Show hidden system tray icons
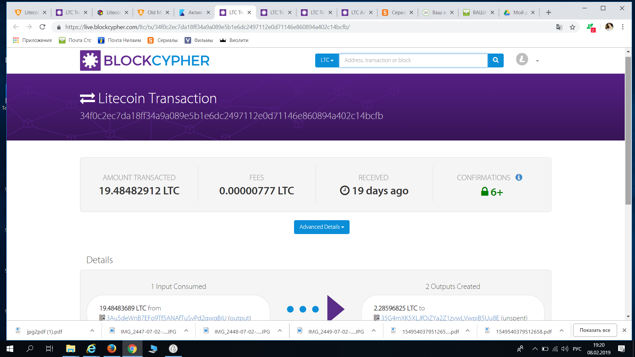Screen dimensions: 635x357 click(x=535, y=348)
